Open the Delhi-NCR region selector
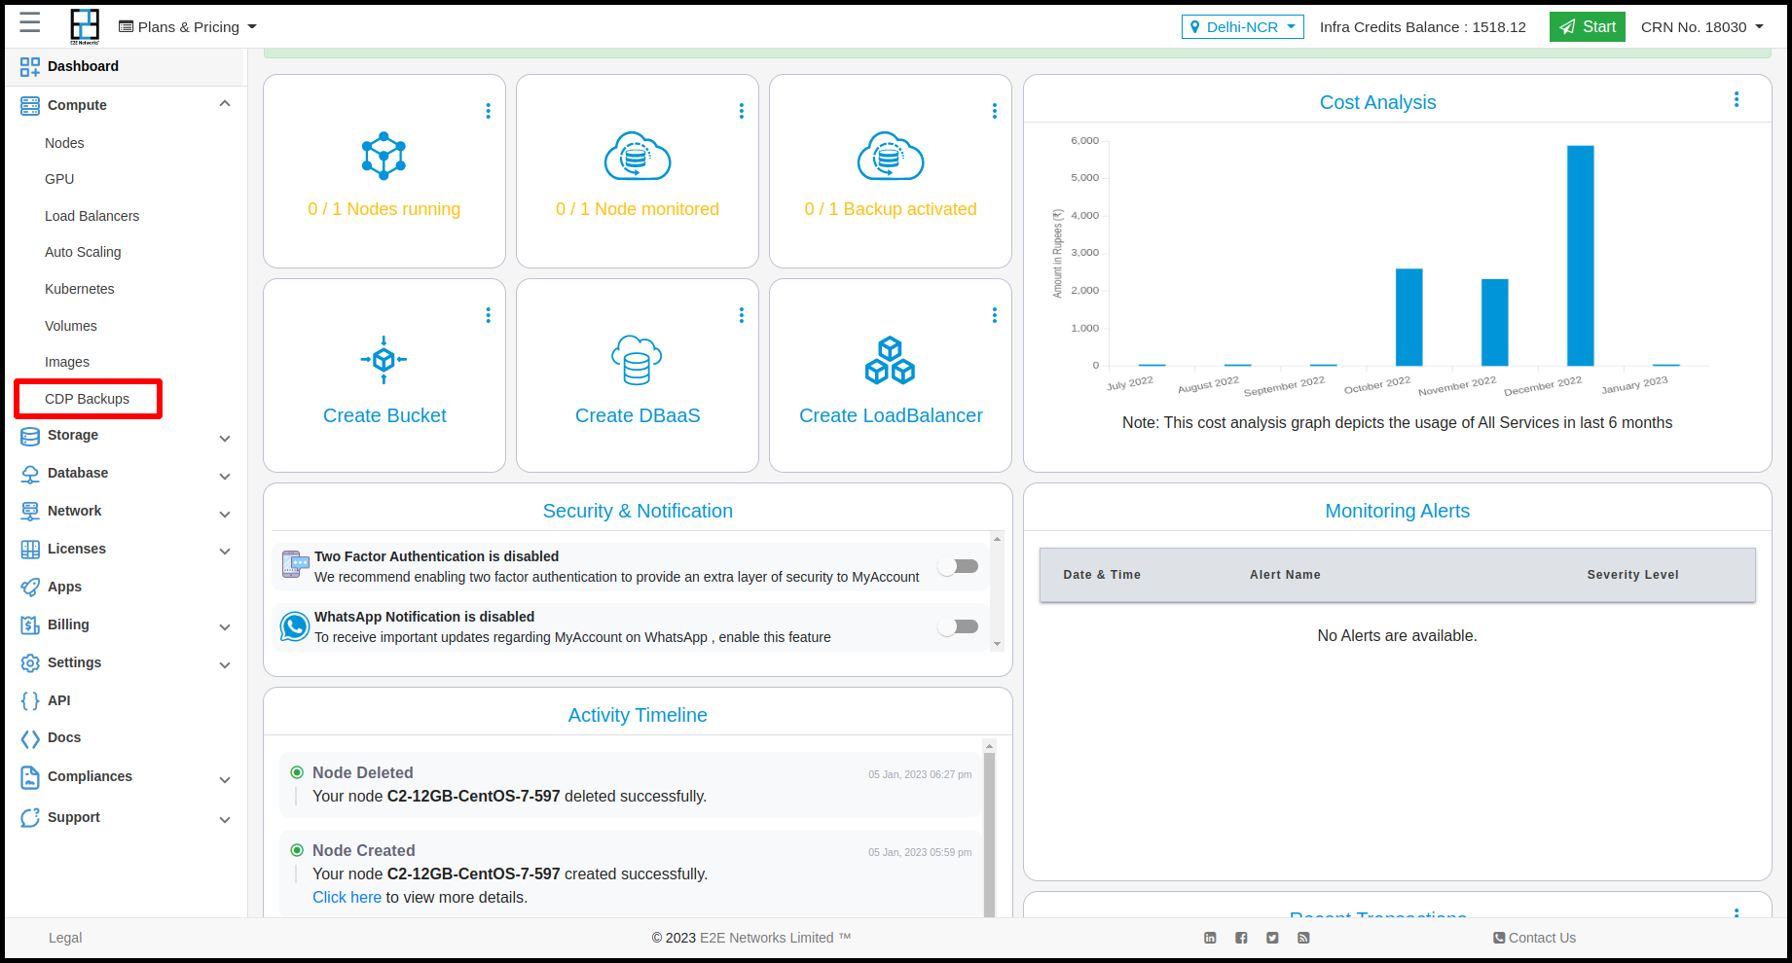This screenshot has width=1792, height=963. [x=1242, y=27]
